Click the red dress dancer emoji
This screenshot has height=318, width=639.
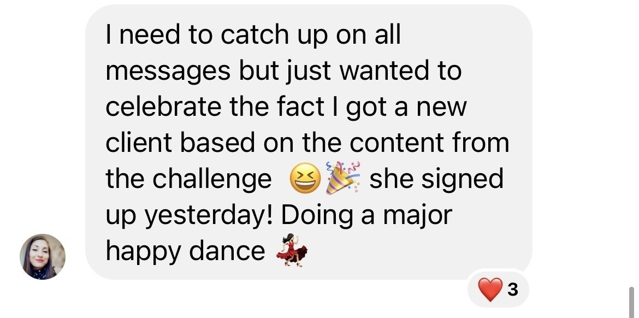click(292, 250)
